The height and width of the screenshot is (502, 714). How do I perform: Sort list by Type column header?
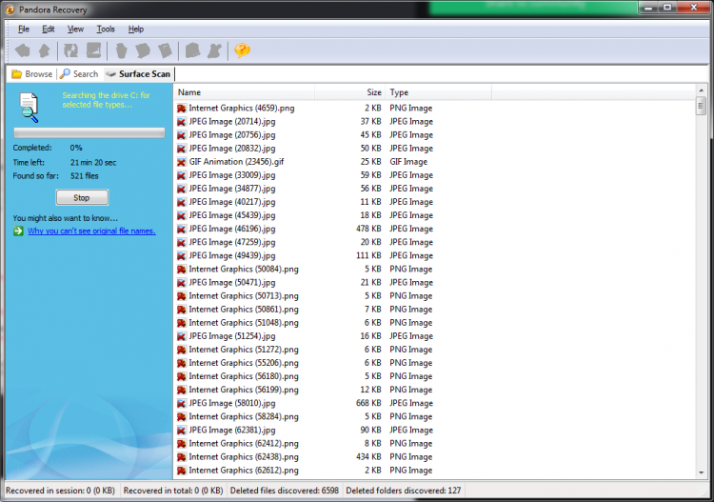(439, 92)
